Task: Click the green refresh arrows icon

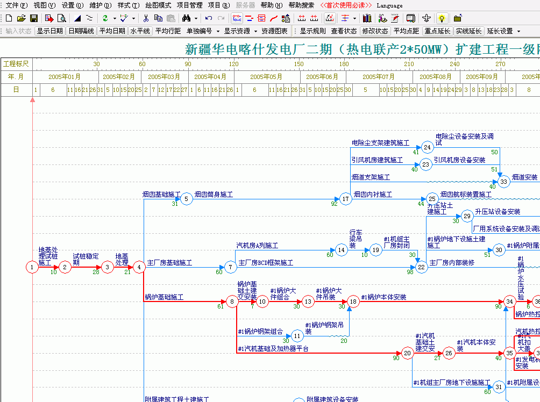Action: (x=105, y=18)
